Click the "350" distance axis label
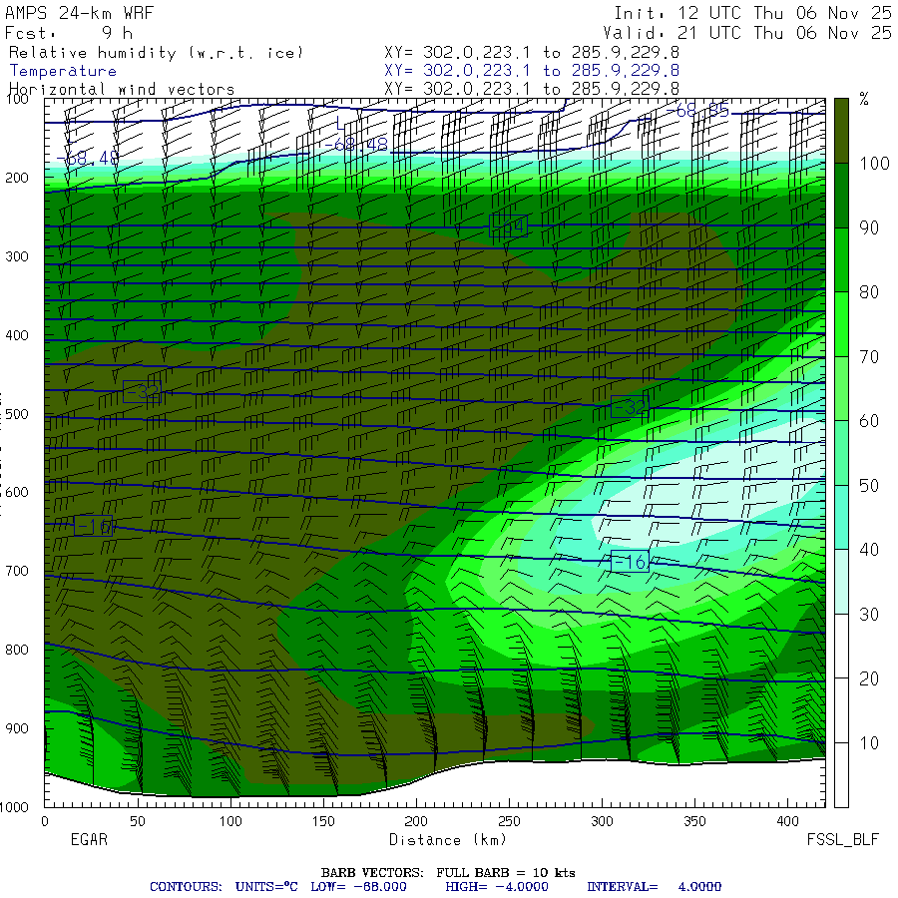The height and width of the screenshot is (898, 898). point(694,821)
